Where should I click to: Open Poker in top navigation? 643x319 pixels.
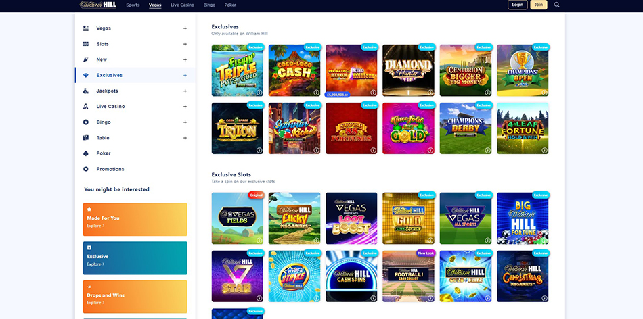click(x=230, y=5)
